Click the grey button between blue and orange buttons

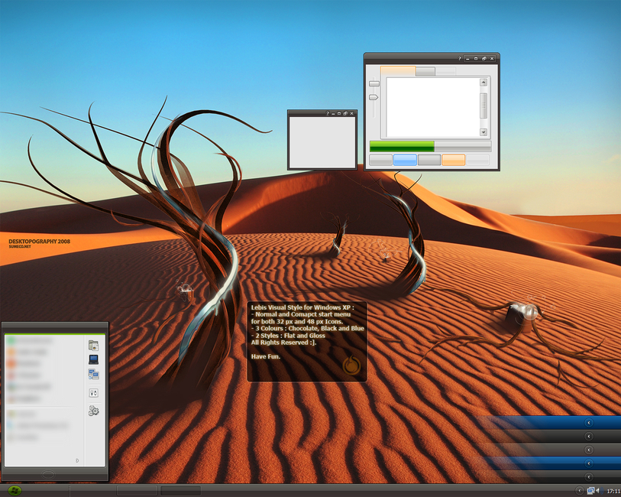(429, 160)
